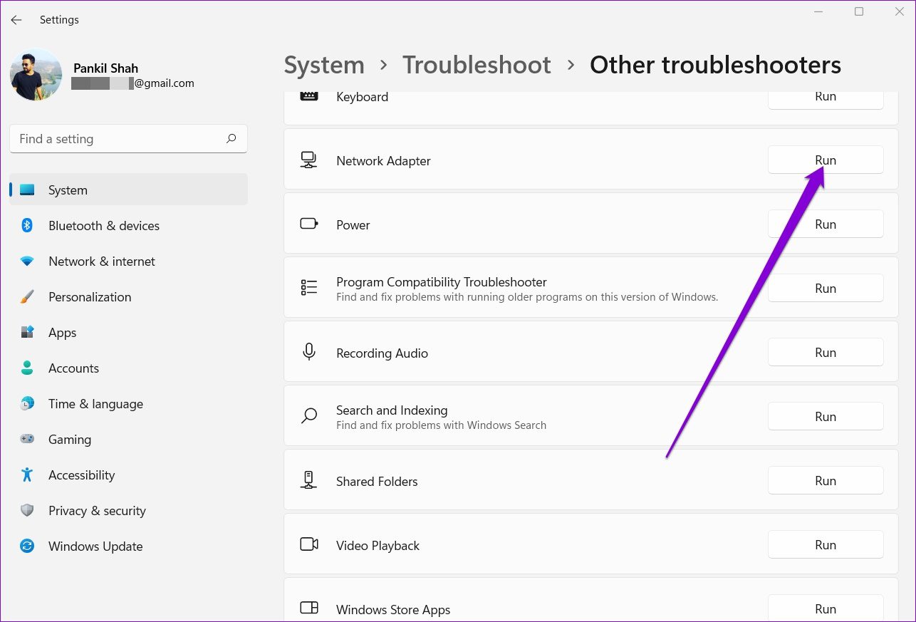Click the search magnifier icon

231,139
